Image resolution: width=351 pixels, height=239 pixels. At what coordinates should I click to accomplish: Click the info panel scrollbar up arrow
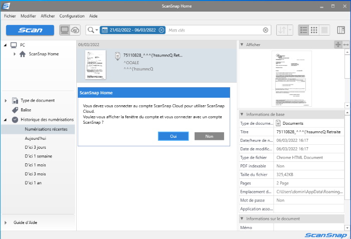pyautogui.click(x=347, y=112)
